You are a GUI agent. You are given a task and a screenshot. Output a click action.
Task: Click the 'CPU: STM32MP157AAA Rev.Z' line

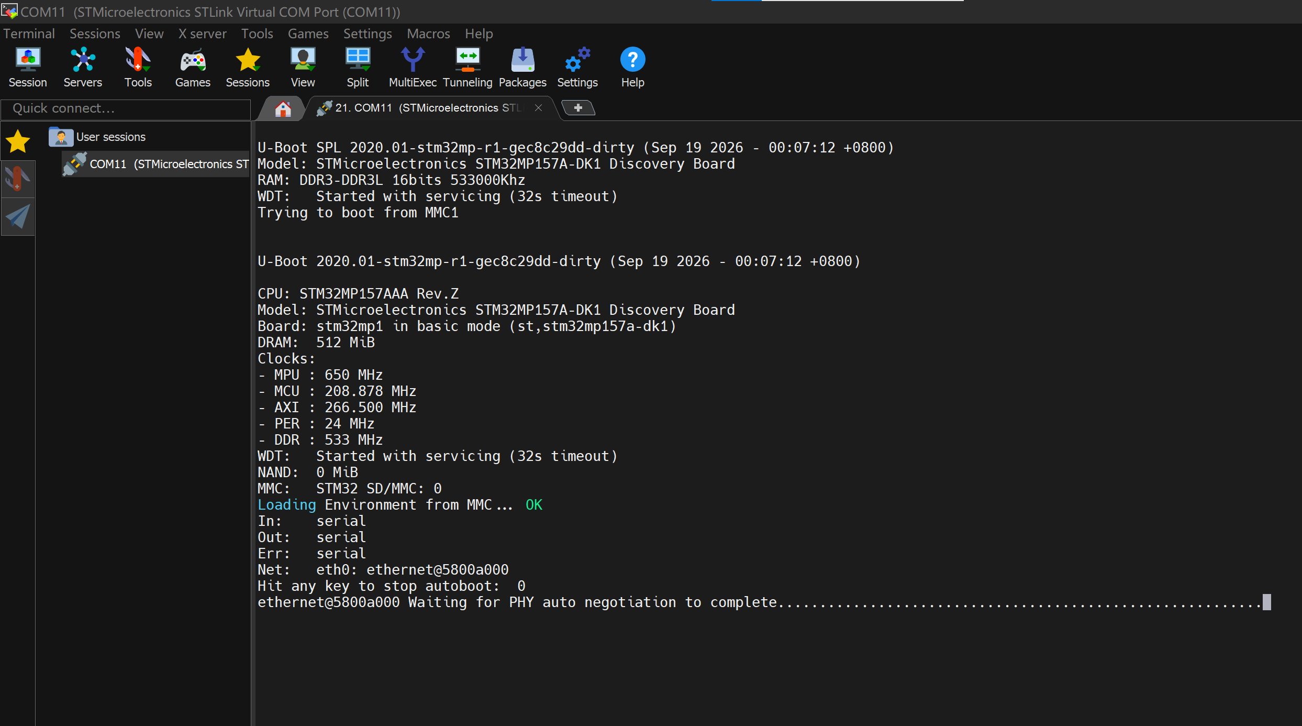[358, 294]
